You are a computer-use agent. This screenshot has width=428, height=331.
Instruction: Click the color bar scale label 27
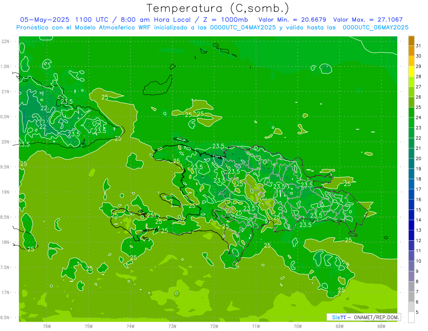419,87
